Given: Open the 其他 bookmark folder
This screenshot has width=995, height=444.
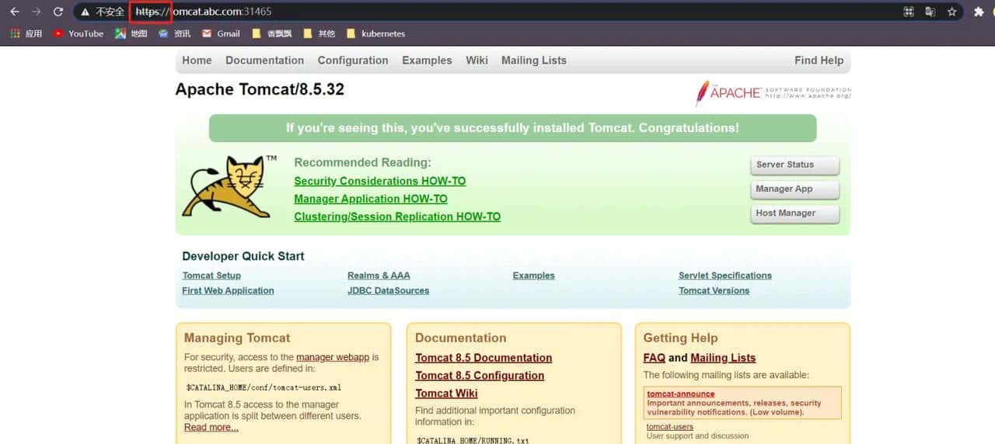Looking at the screenshot, I should [x=319, y=33].
